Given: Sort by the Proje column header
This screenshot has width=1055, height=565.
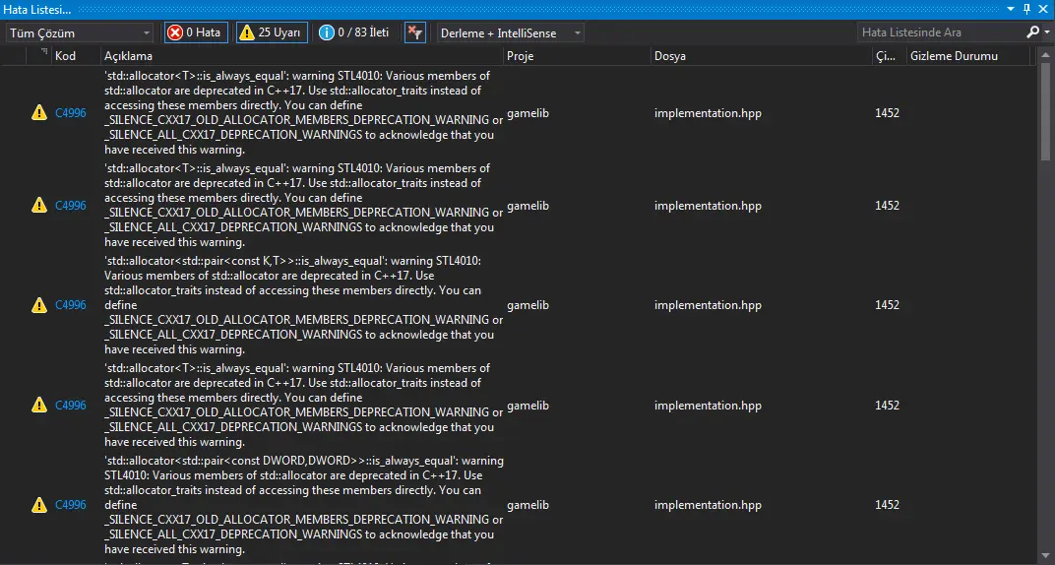Looking at the screenshot, I should 520,56.
